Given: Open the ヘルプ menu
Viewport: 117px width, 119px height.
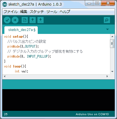Looking at the screenshot, I should [65, 12].
